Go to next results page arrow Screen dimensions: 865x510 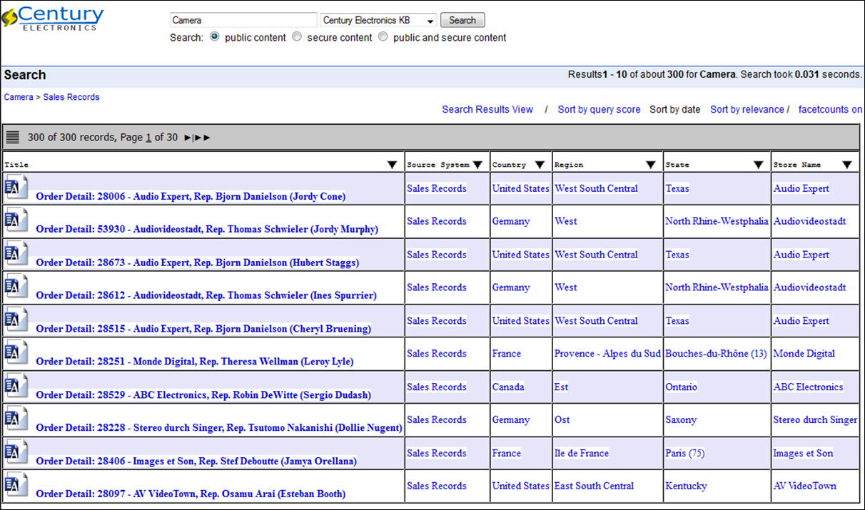[188, 138]
